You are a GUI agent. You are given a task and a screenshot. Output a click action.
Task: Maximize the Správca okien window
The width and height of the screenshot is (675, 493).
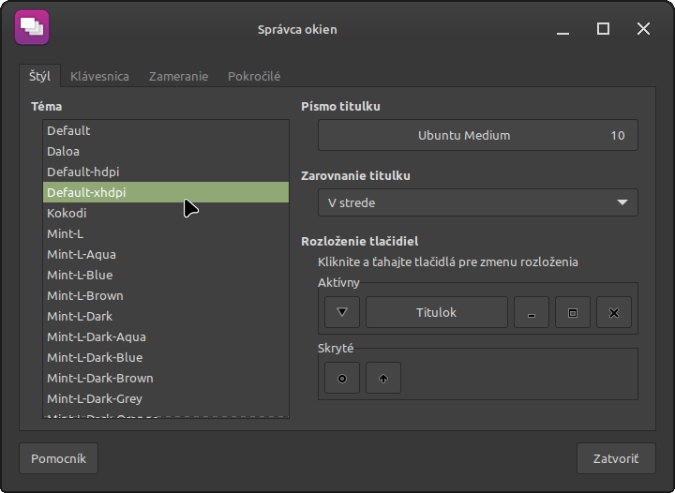coord(604,29)
